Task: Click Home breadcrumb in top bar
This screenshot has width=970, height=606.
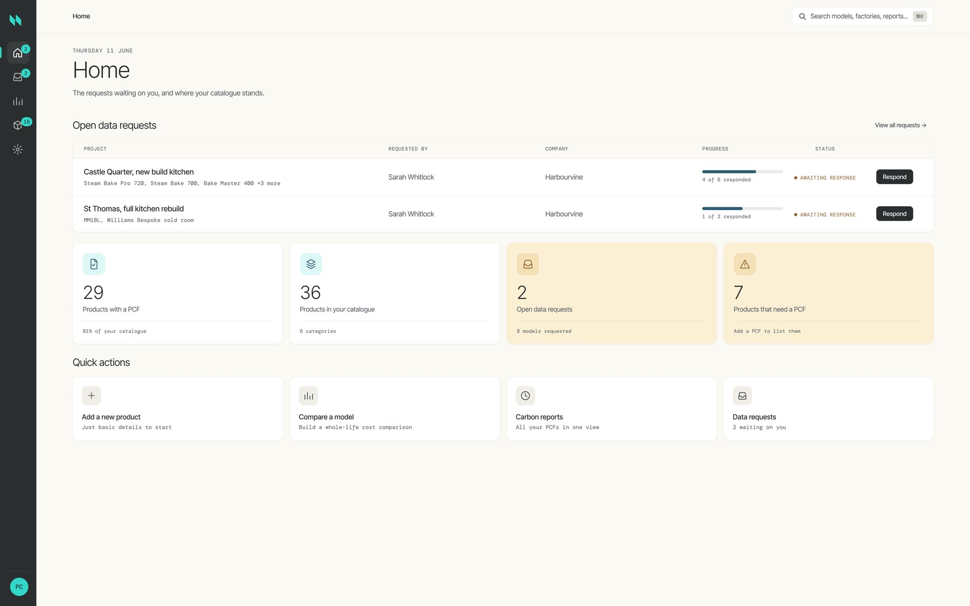Action: [81, 16]
